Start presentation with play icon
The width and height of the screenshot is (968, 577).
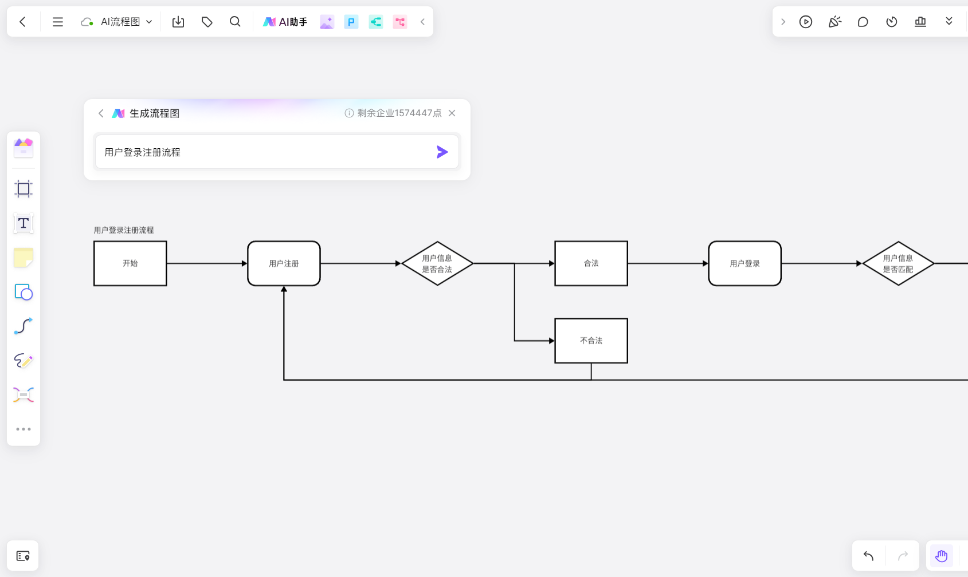click(x=806, y=22)
